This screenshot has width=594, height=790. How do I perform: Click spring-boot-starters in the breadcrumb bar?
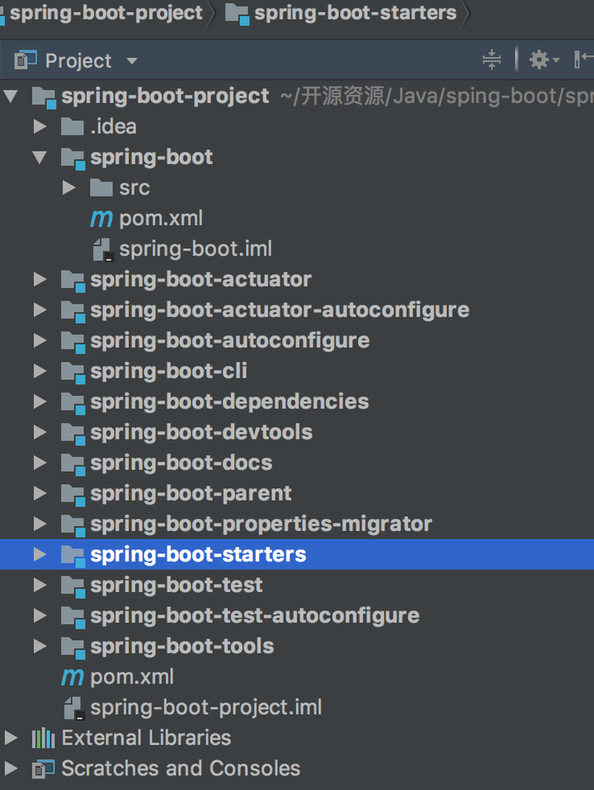[356, 12]
